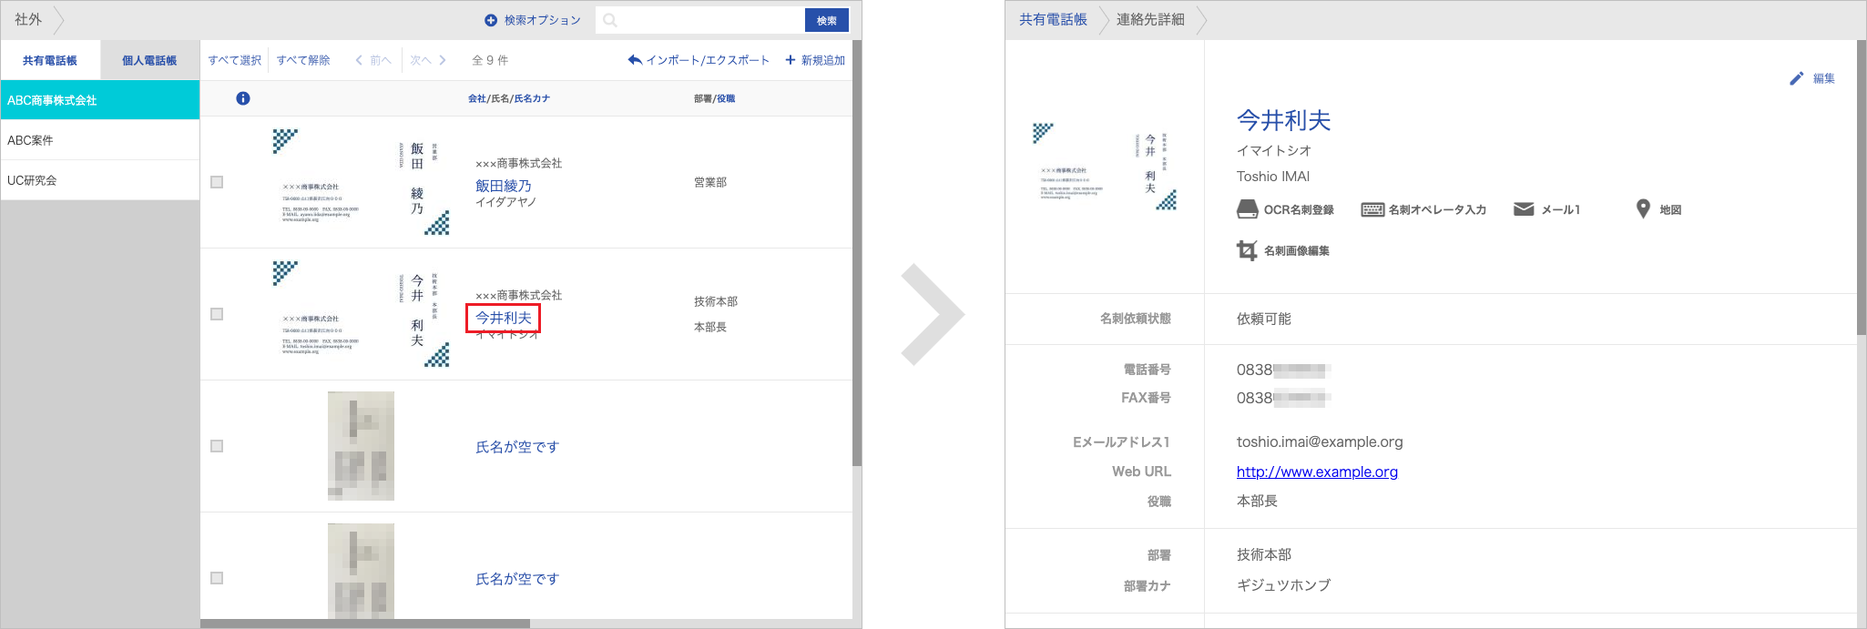Click the インポート/エクスポート label
This screenshot has width=1867, height=629.
(x=708, y=60)
